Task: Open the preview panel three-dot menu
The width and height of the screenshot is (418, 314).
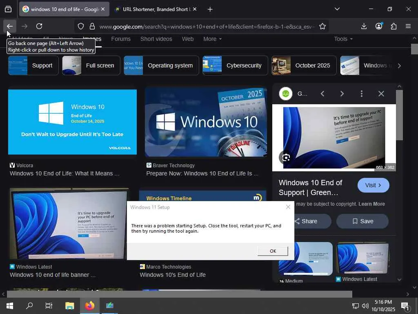Action: [362, 94]
